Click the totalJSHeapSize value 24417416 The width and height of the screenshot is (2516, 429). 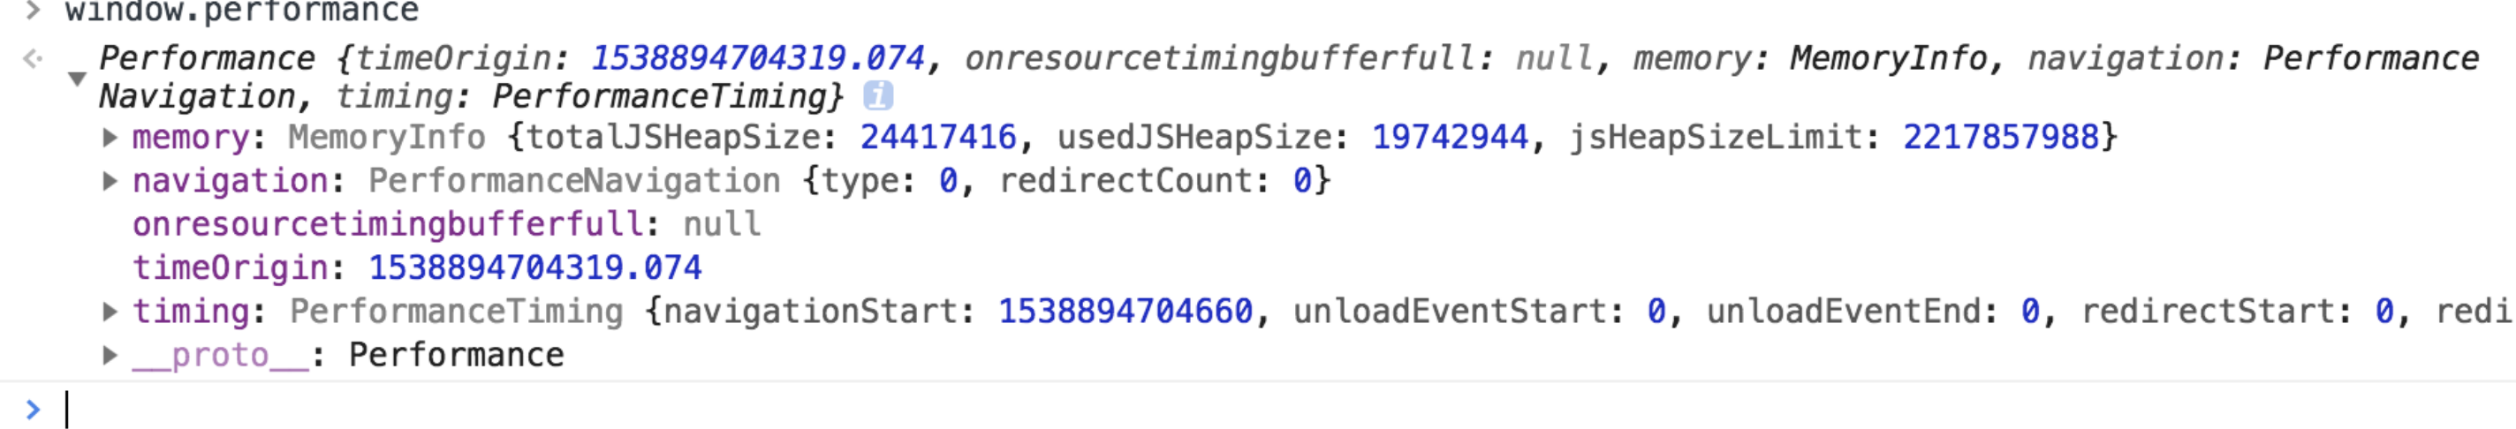pyautogui.click(x=936, y=138)
